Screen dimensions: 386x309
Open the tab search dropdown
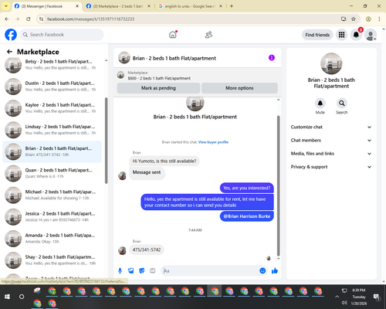coord(6,6)
